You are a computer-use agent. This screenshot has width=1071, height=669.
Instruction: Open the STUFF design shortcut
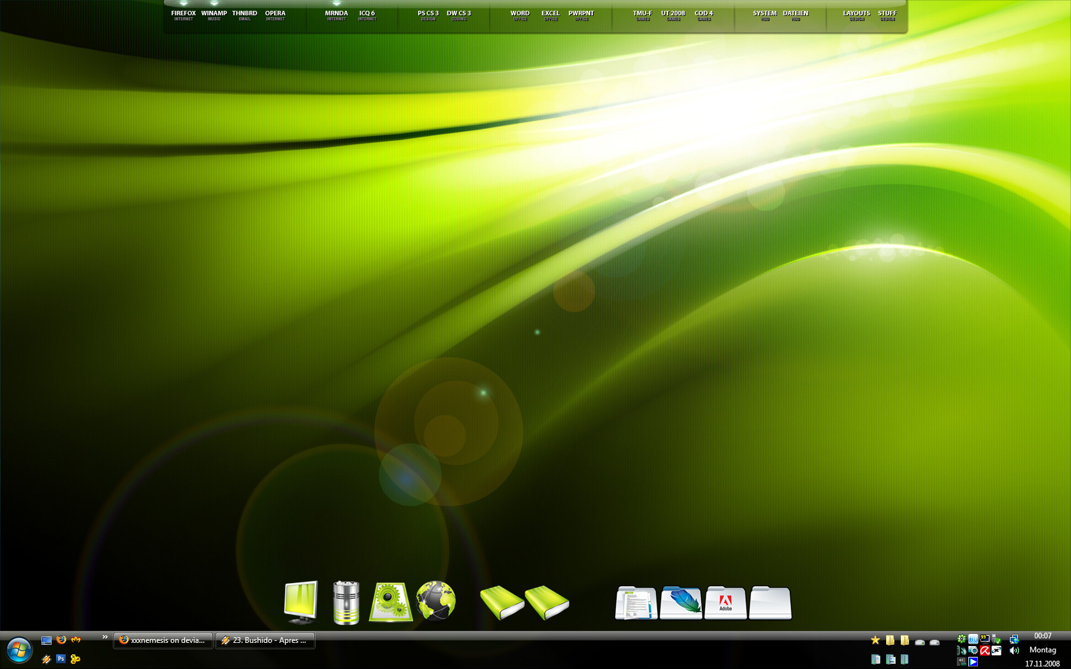[887, 15]
